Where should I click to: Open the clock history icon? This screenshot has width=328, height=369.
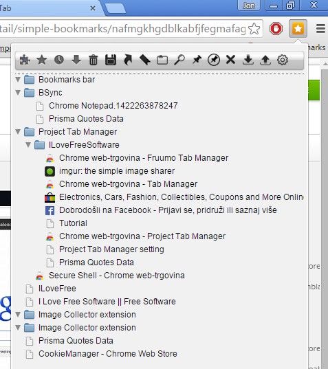[x=59, y=60]
